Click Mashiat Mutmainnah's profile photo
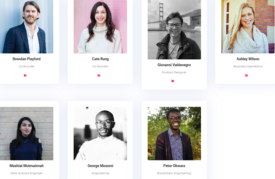The image size is (275, 179). tap(27, 134)
